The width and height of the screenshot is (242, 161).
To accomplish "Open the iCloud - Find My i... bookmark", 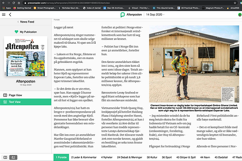I will tap(139, 8).
